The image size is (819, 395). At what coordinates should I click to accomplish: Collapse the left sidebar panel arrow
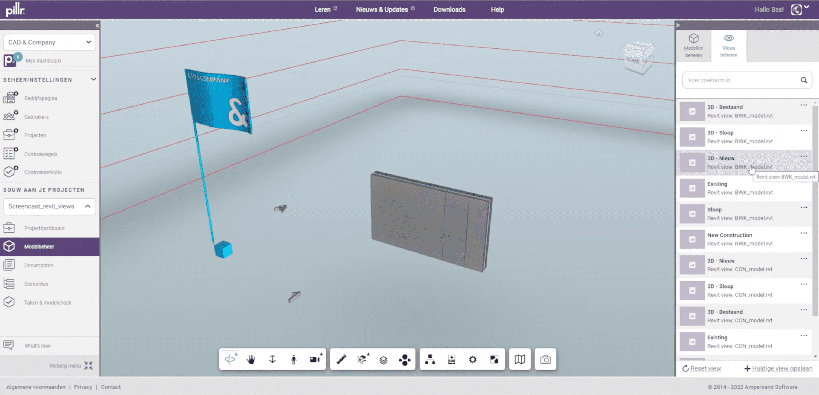pos(97,25)
